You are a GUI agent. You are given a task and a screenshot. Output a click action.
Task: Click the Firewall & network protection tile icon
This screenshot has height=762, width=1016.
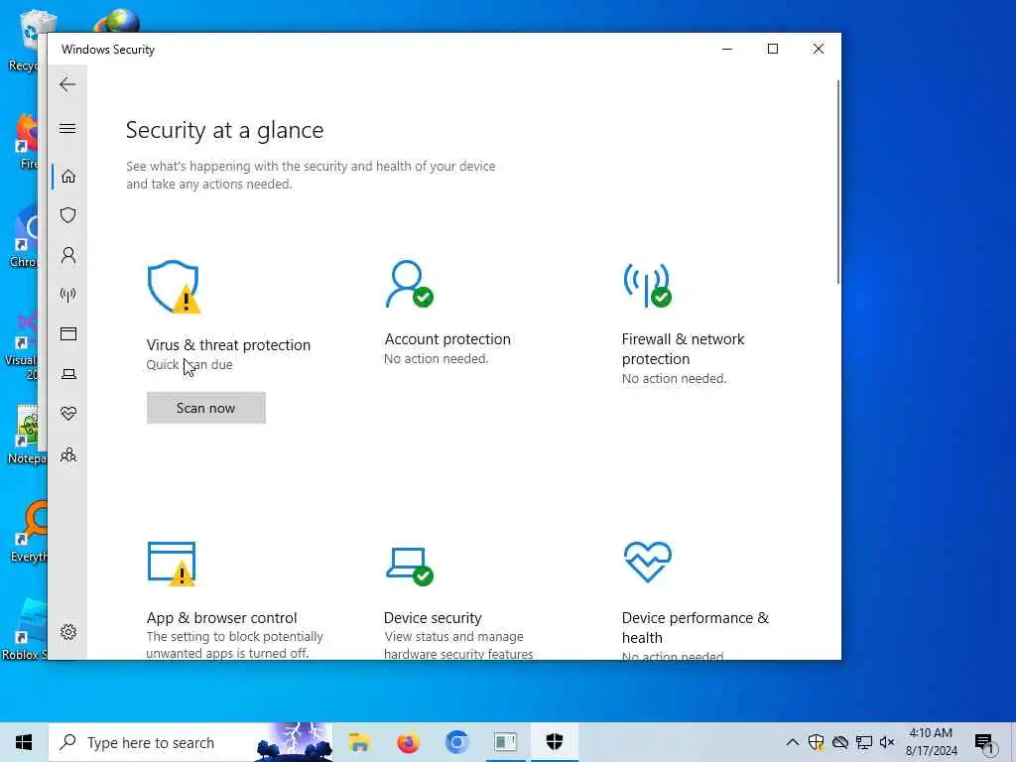click(647, 285)
